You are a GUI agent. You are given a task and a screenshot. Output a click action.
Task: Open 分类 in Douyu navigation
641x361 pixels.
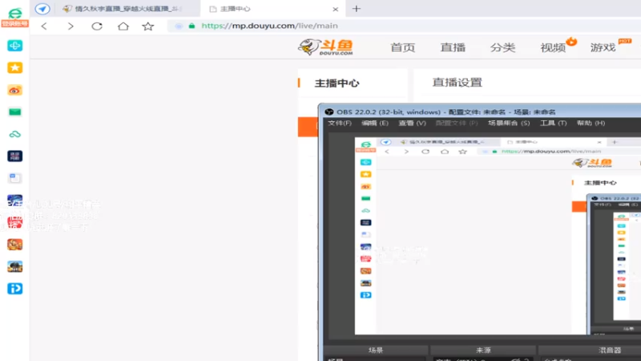(x=503, y=47)
